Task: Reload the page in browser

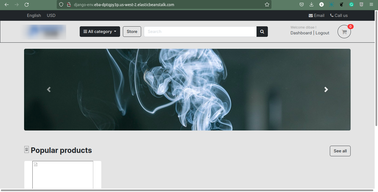Action: point(27,5)
